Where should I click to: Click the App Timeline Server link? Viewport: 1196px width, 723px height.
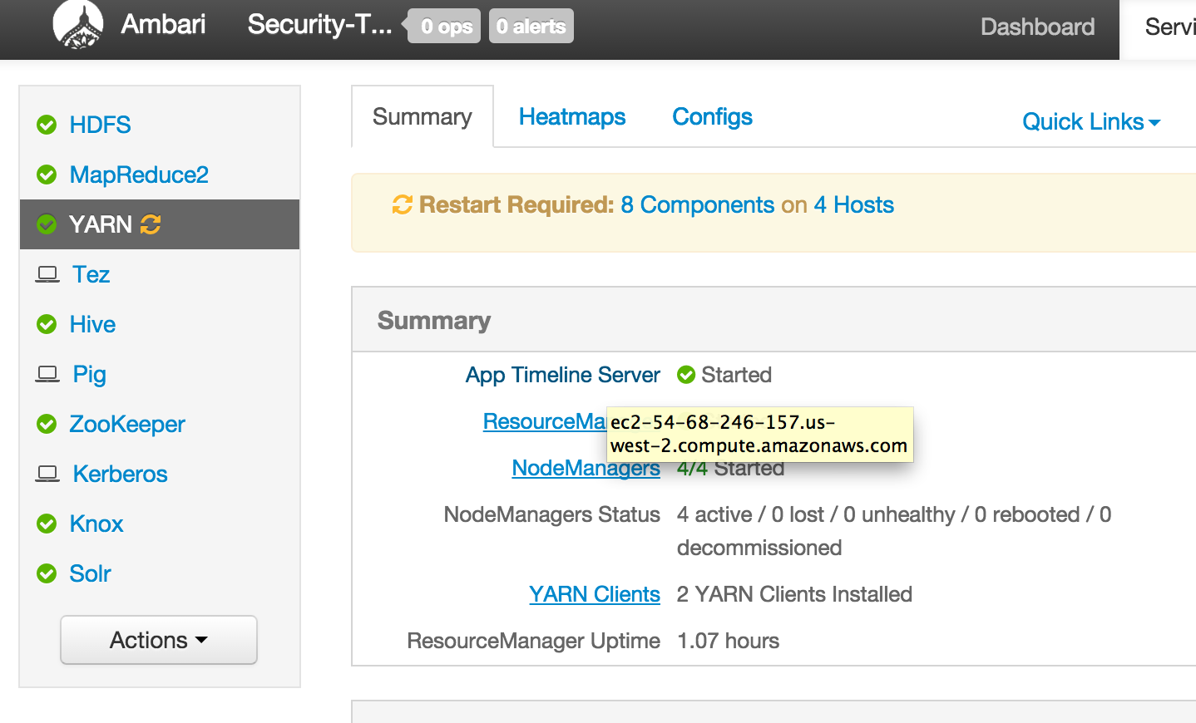pyautogui.click(x=563, y=375)
